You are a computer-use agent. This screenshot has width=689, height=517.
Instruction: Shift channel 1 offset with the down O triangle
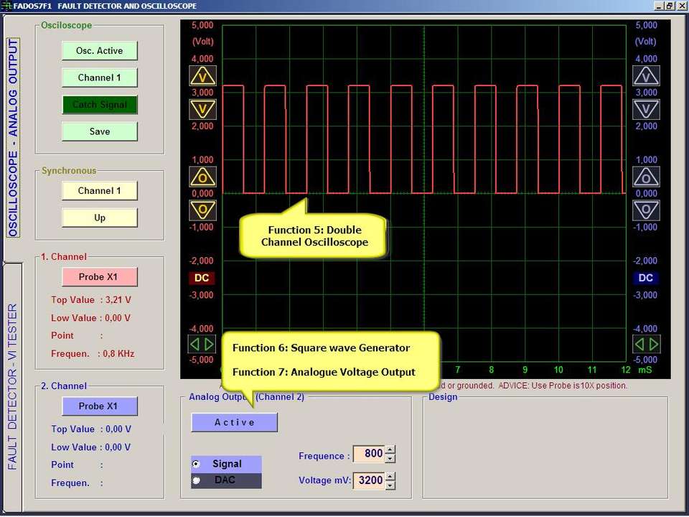202,210
